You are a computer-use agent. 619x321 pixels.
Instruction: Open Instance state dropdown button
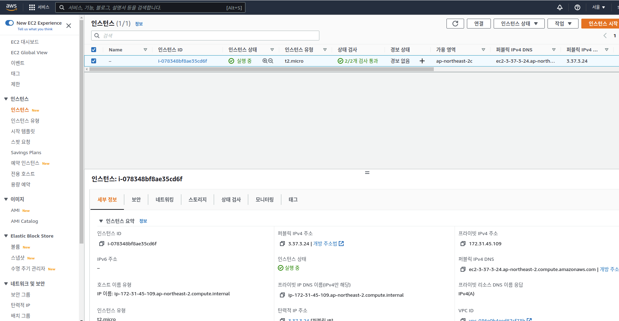pyautogui.click(x=519, y=24)
